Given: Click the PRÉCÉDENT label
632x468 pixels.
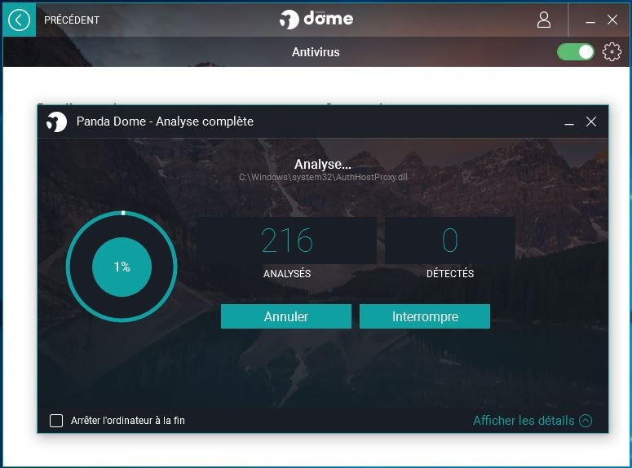Looking at the screenshot, I should click(72, 20).
